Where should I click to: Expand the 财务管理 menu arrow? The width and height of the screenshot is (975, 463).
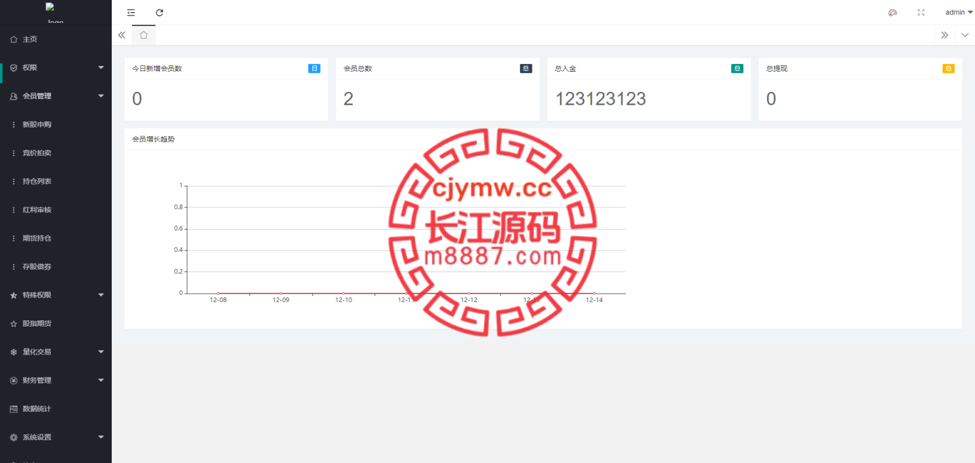(101, 380)
